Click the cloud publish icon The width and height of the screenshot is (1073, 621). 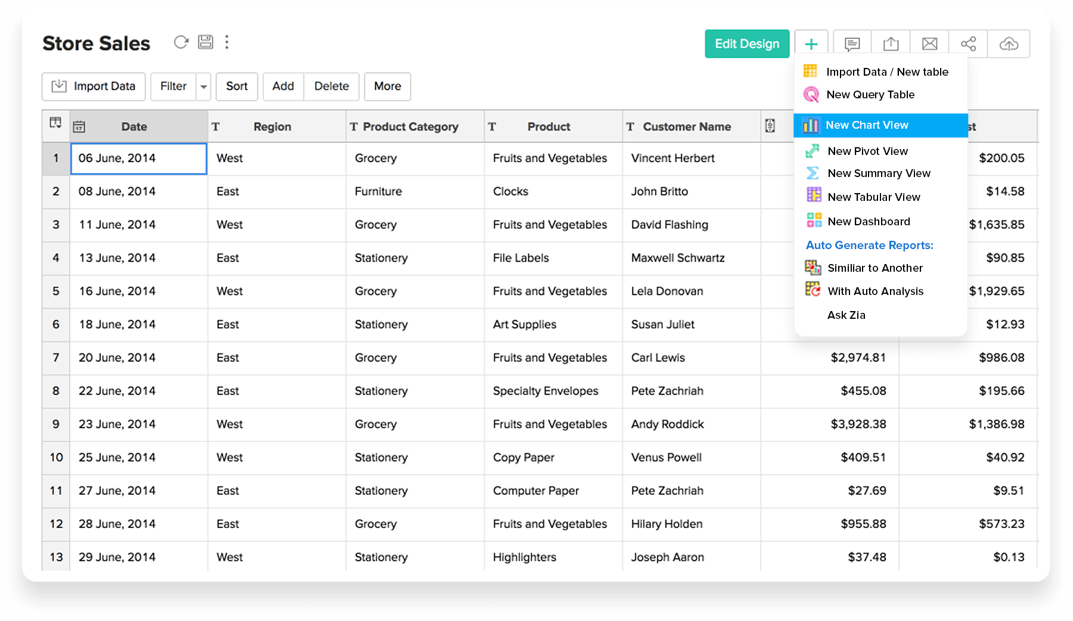point(1009,44)
